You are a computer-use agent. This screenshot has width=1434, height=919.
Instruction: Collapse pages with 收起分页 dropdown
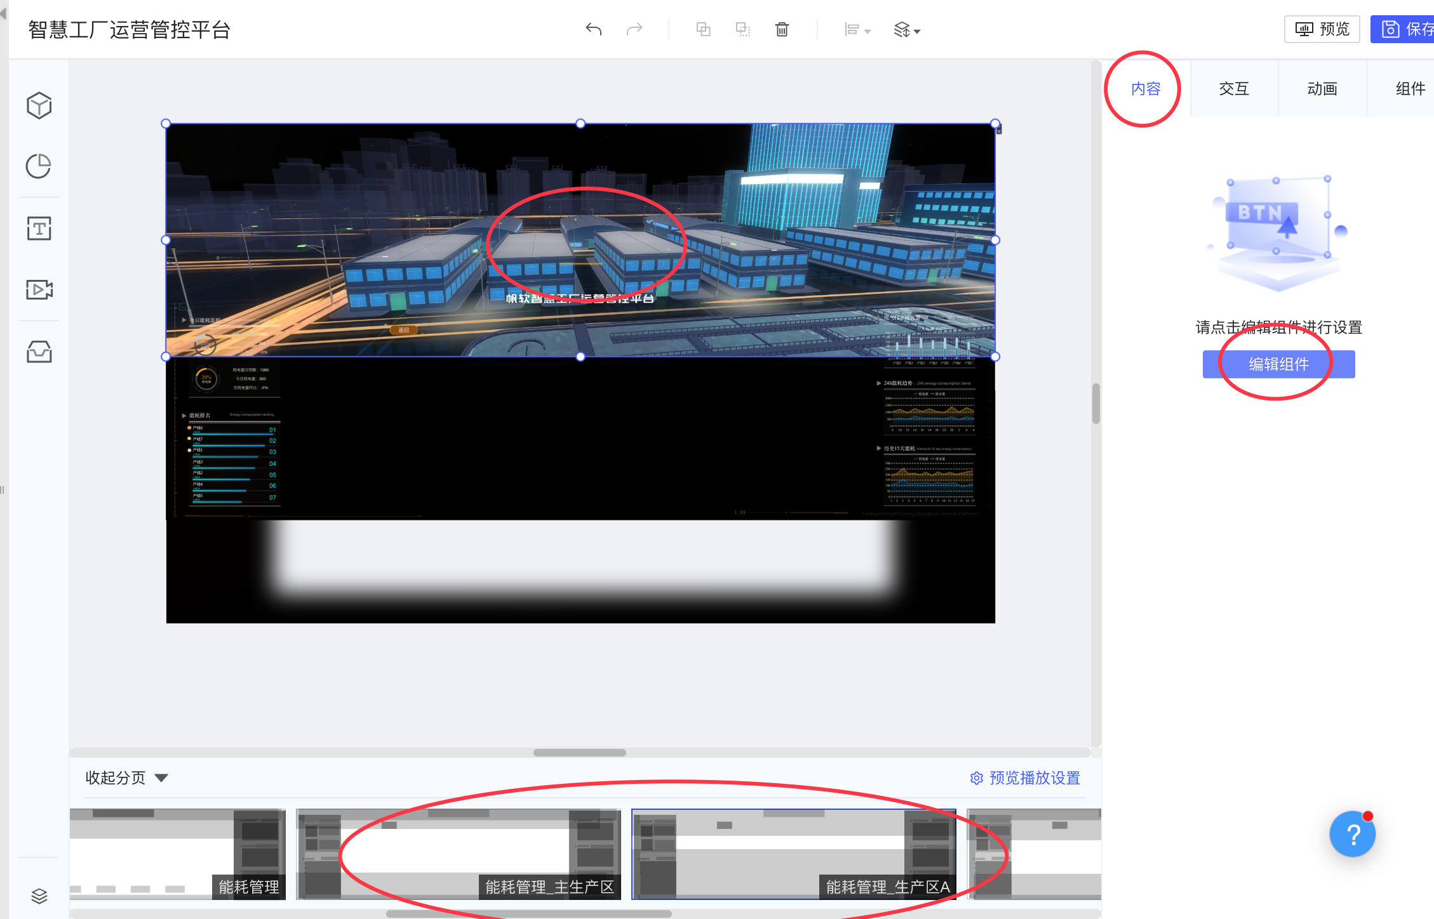coord(127,777)
